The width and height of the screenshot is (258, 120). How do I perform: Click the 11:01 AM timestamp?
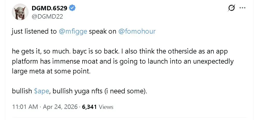click(25, 107)
